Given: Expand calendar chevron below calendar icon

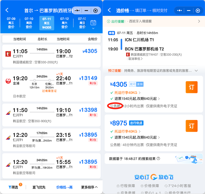Looking at the screenshot, I should tap(93, 28).
